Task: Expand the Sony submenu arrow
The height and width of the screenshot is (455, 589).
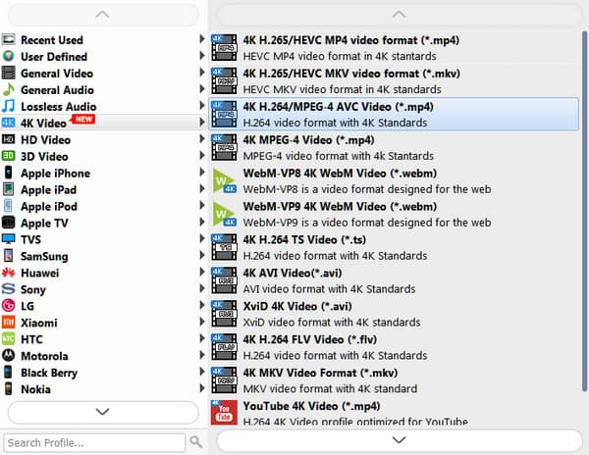Action: point(202,288)
